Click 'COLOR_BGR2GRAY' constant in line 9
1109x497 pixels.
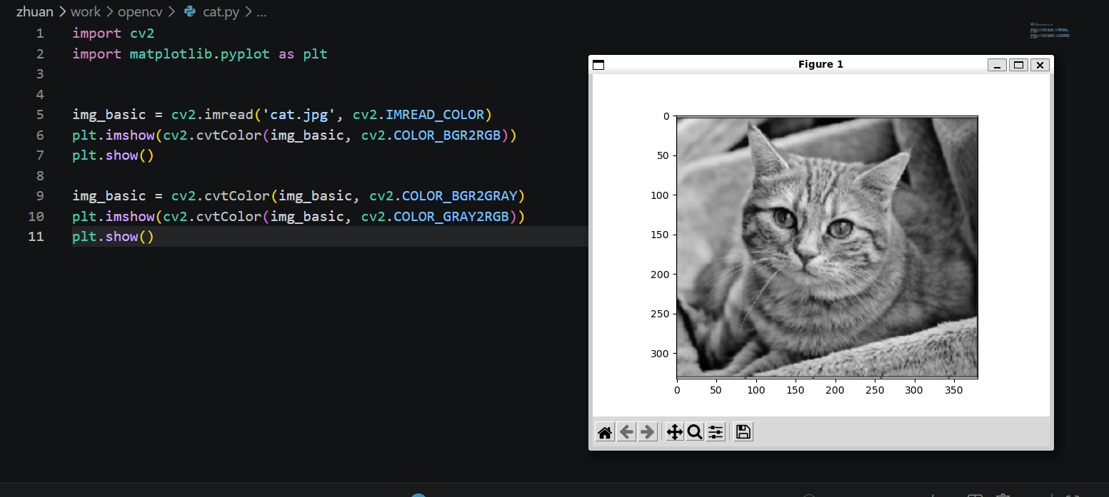tap(459, 196)
